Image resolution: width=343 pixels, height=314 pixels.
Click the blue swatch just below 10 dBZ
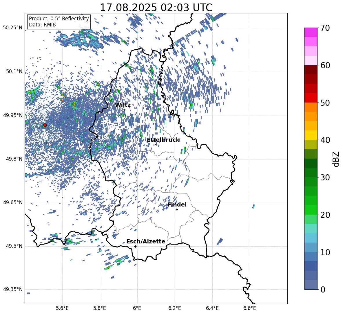tap(311, 256)
